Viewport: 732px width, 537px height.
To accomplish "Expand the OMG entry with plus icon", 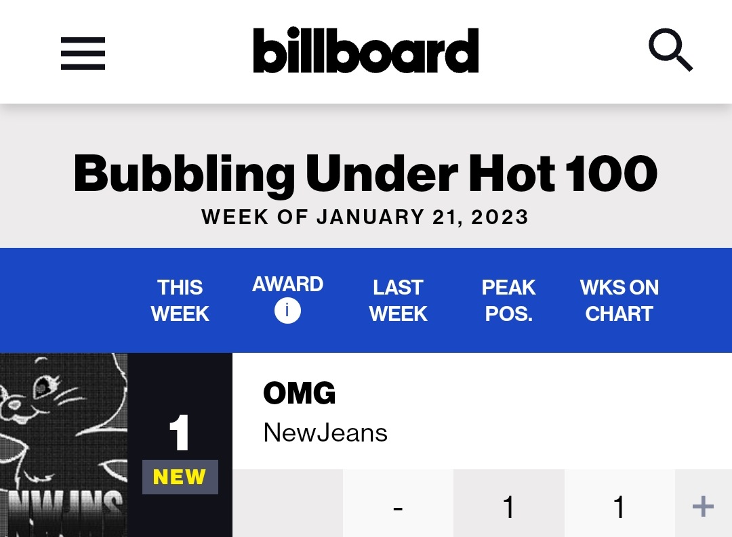I will (x=703, y=507).
